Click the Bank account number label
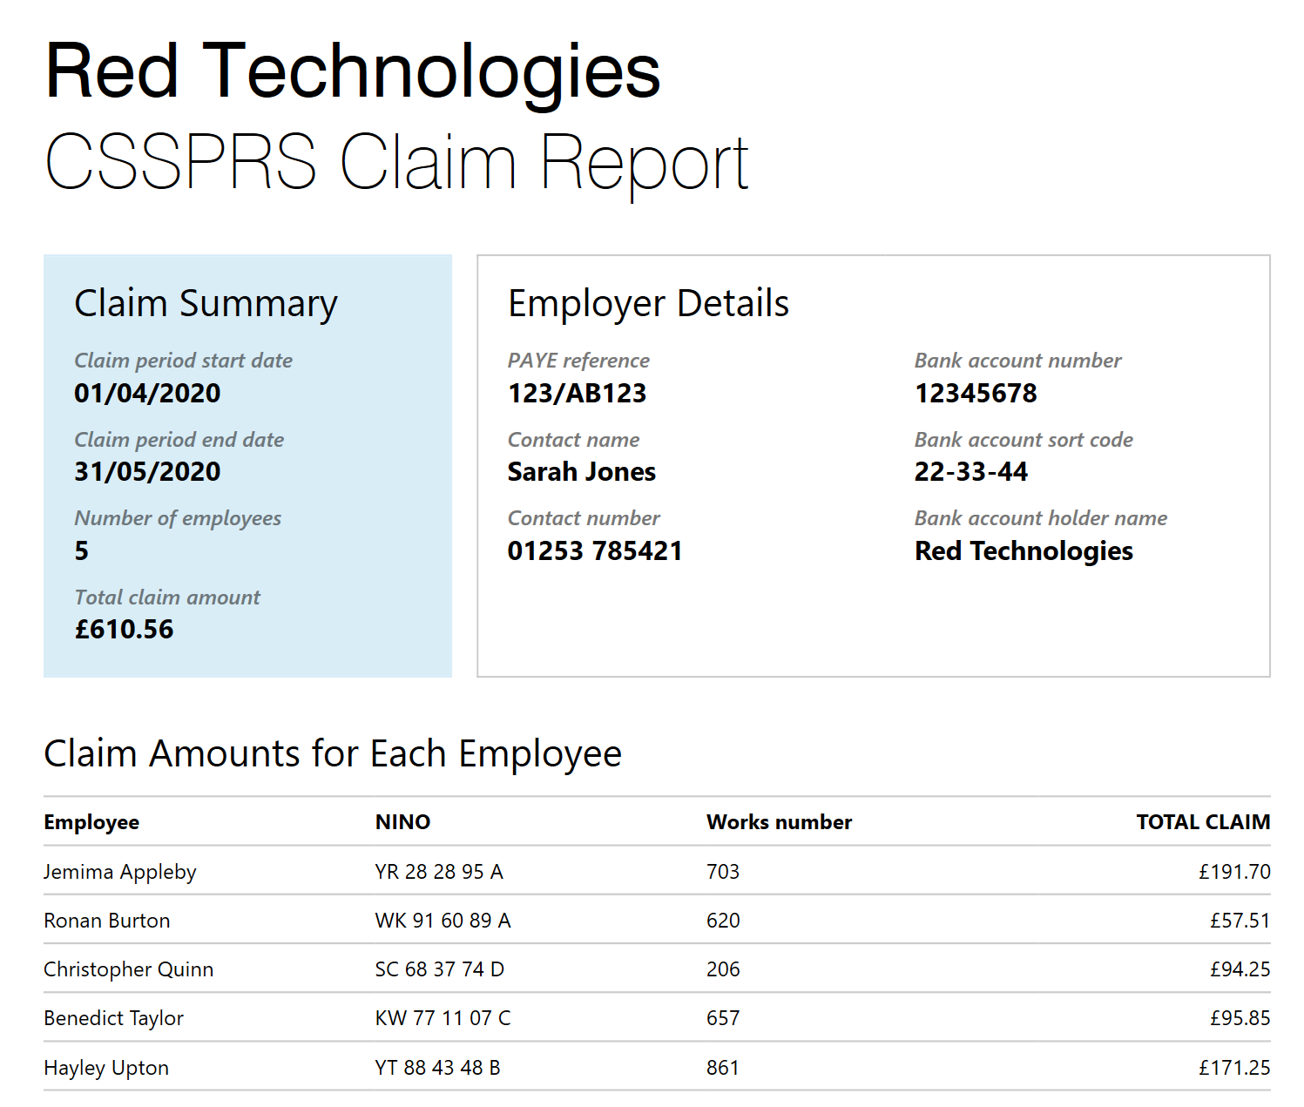Screen dimensions: 1304x1107 pyautogui.click(x=1018, y=361)
